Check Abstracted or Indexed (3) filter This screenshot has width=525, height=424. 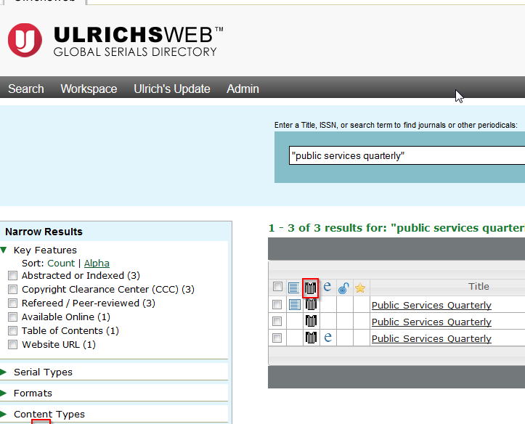[x=13, y=276]
